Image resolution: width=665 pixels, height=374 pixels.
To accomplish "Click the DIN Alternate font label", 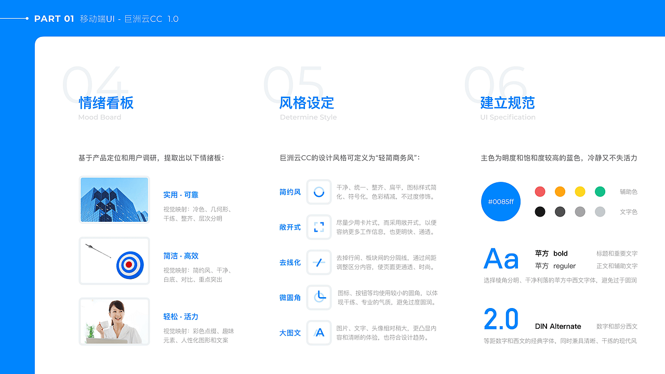I will (x=558, y=326).
